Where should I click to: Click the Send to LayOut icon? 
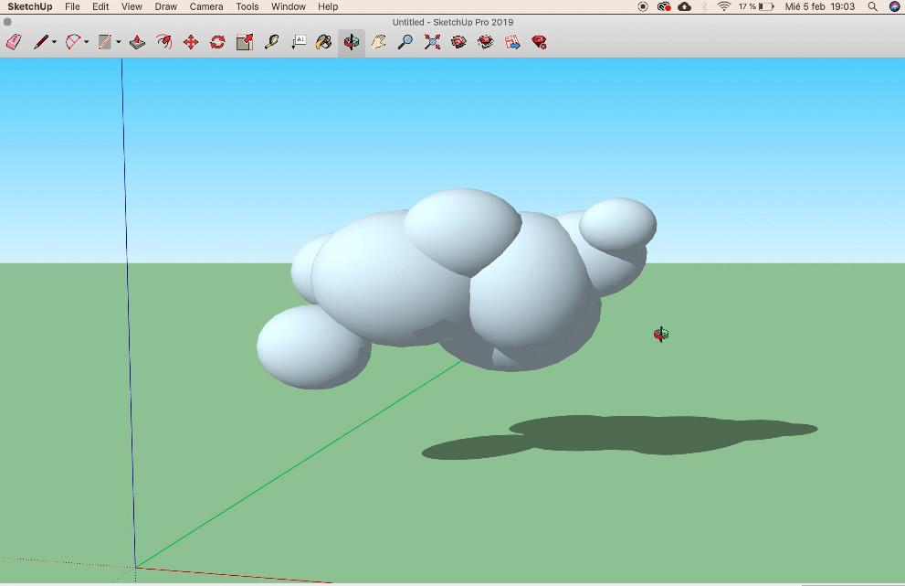tap(512, 42)
